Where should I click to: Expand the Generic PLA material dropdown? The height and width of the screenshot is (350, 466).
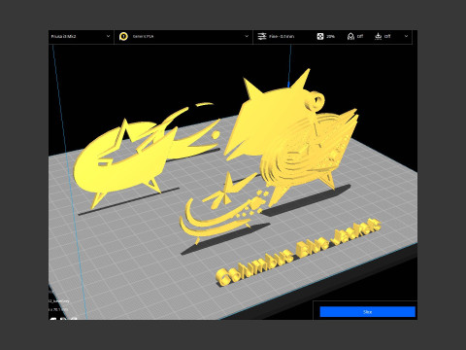click(183, 37)
